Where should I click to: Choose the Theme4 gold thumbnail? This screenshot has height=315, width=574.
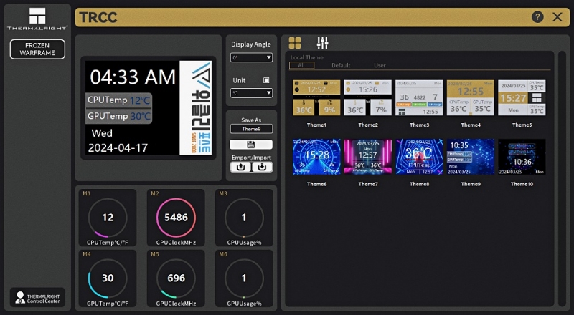tap(470, 97)
